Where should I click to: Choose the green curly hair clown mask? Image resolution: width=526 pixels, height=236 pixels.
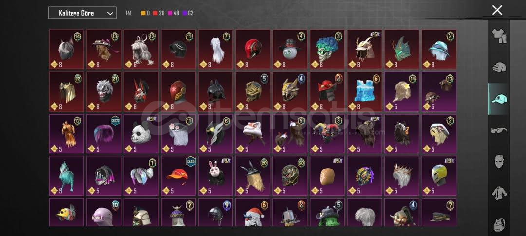(327, 50)
